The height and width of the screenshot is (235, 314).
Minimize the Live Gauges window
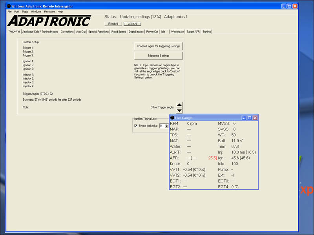click(x=244, y=118)
